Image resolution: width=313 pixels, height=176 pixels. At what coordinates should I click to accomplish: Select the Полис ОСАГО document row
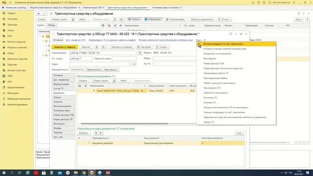(137, 91)
